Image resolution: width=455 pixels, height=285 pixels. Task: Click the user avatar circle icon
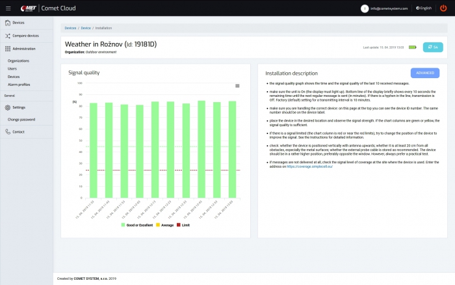coord(365,8)
